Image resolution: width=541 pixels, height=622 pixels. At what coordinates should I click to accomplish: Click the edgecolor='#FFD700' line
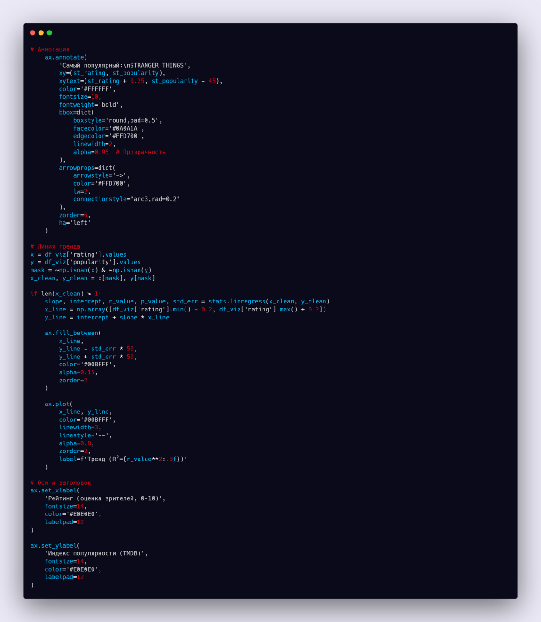[x=108, y=136]
